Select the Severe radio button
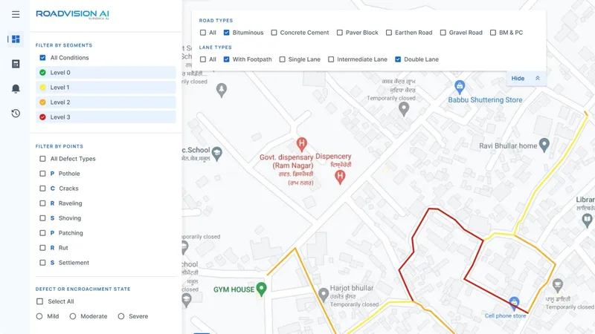595x334 pixels. click(121, 316)
